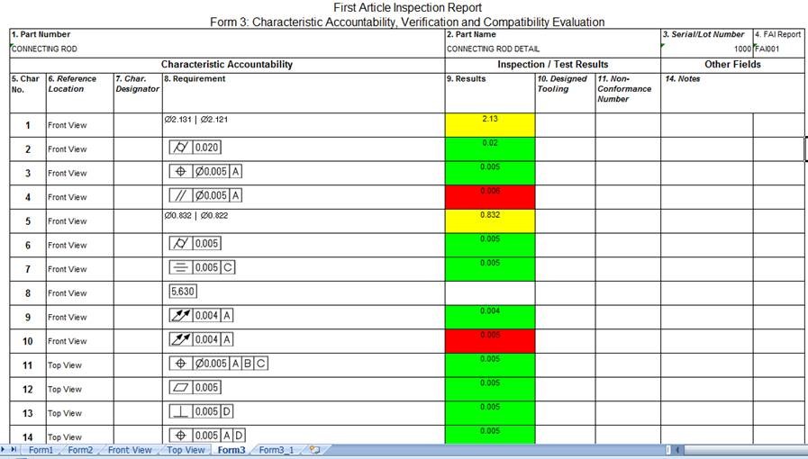Image resolution: width=808 pixels, height=459 pixels.
Task: Click the cylindricity symbol in row 2
Action: [180, 148]
